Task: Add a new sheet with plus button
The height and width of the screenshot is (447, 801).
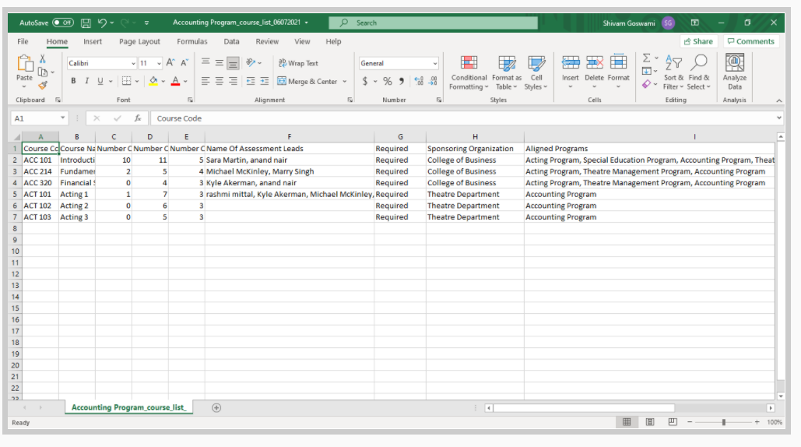Action: click(216, 407)
